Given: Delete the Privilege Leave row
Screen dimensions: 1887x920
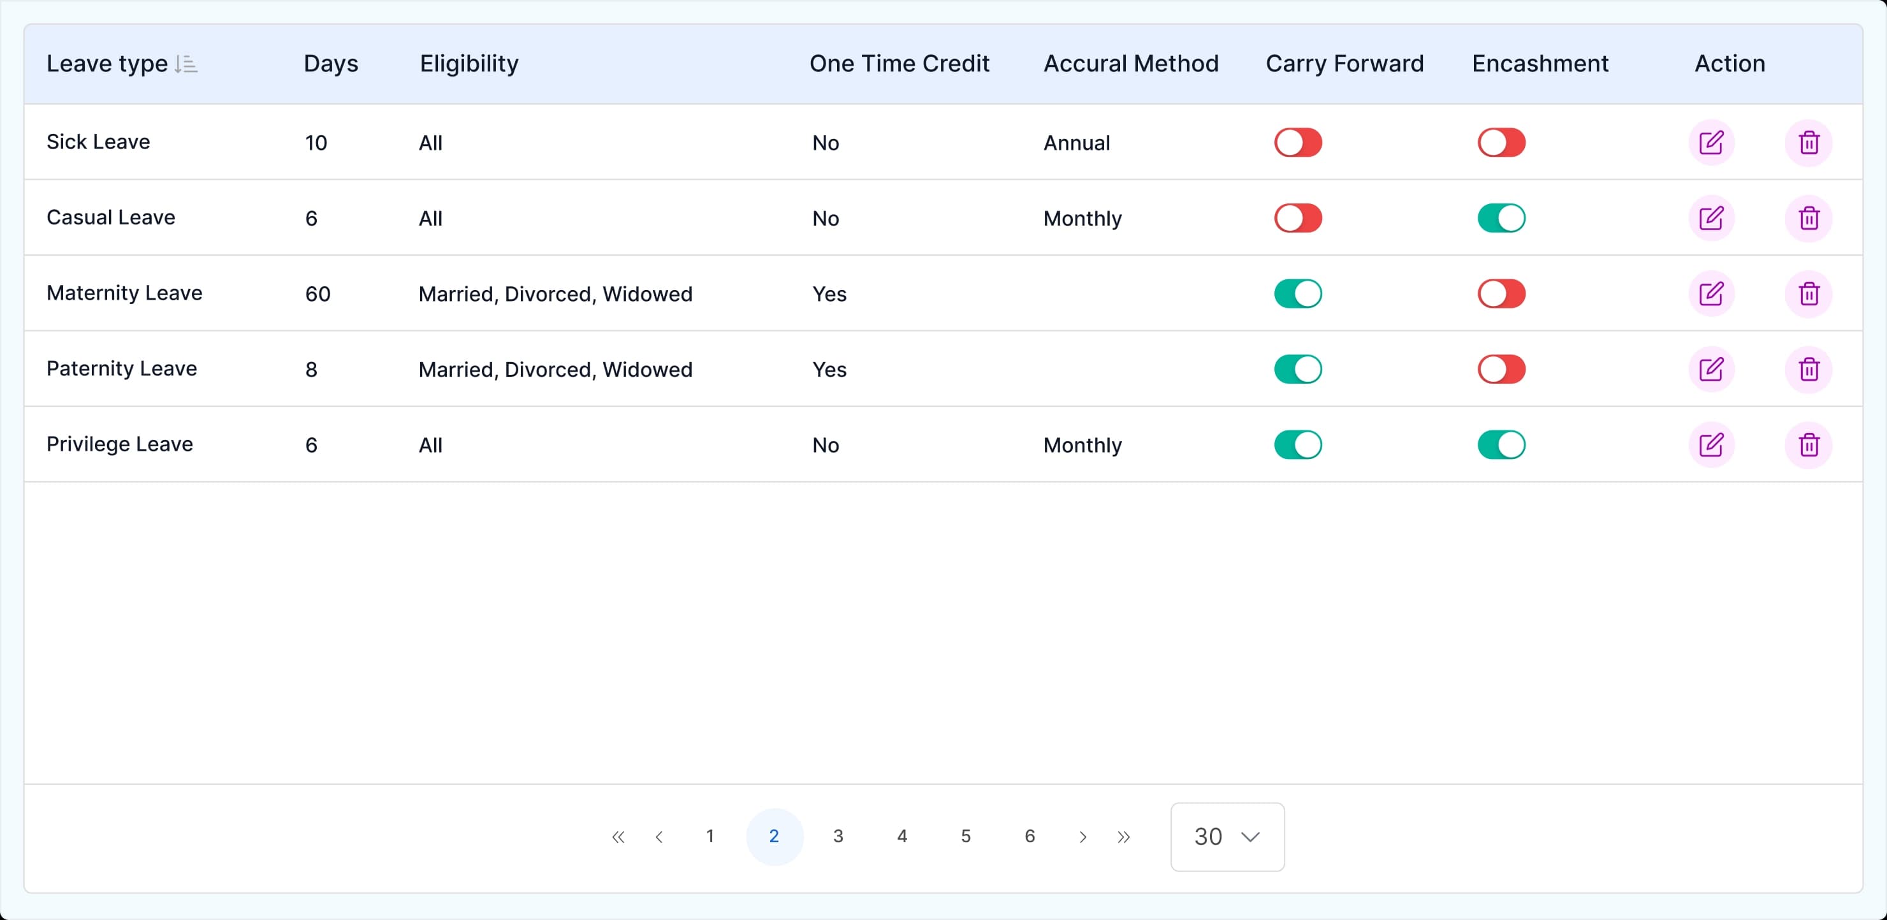Looking at the screenshot, I should (1809, 444).
